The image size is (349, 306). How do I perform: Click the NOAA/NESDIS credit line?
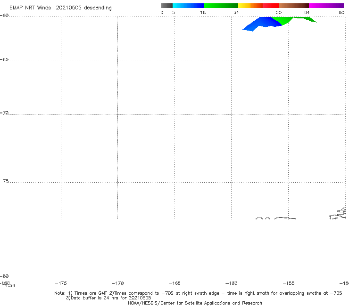click(195, 303)
